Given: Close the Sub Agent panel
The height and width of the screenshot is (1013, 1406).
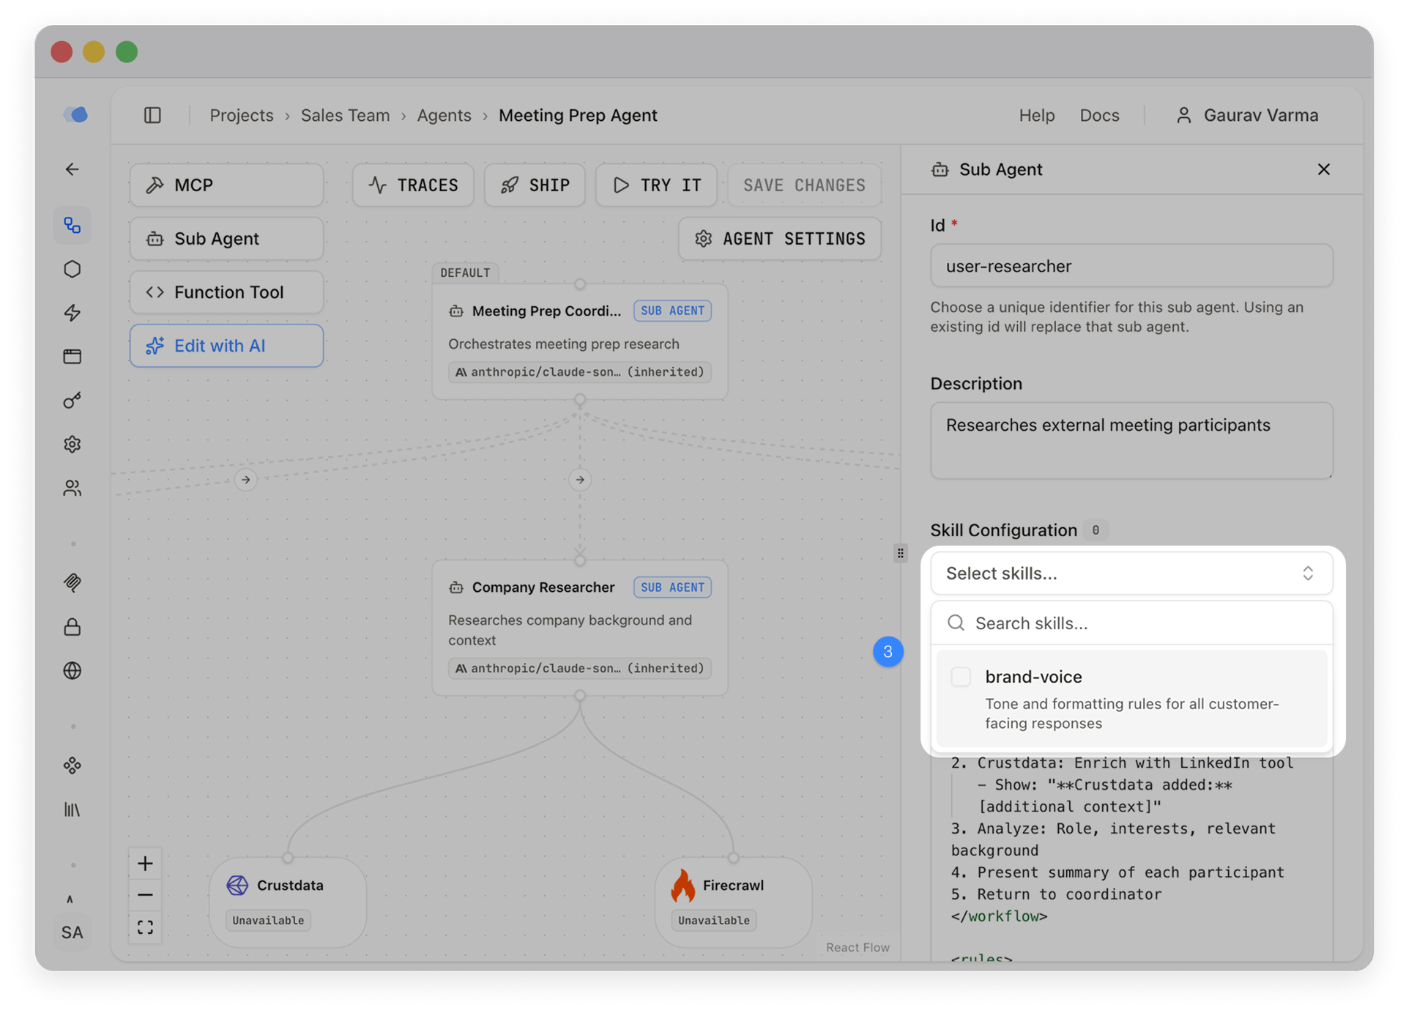Looking at the screenshot, I should pyautogui.click(x=1323, y=169).
